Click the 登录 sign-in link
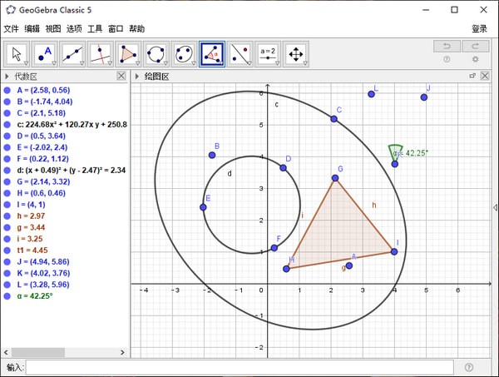The height and width of the screenshot is (377, 499). (480, 28)
